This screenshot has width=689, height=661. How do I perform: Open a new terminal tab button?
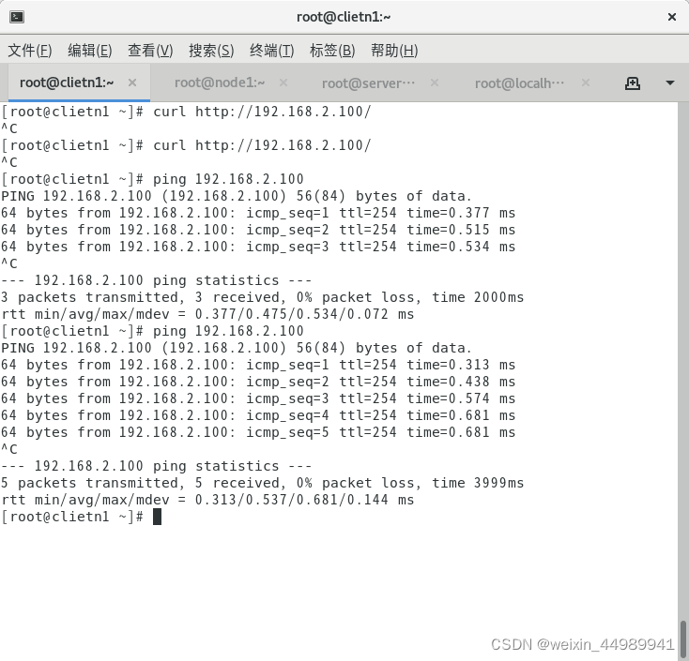[633, 83]
